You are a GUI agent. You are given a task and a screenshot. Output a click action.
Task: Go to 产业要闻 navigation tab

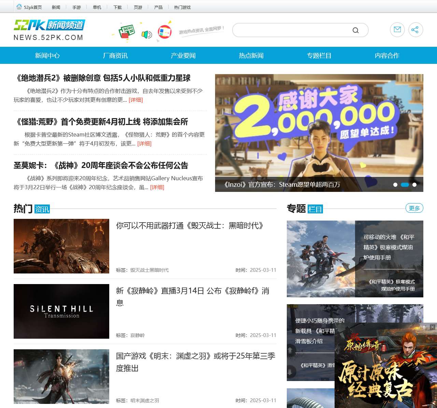pos(183,55)
